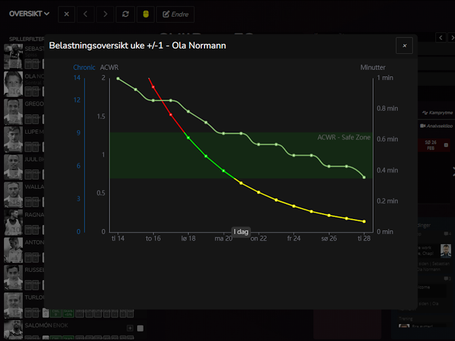Click the yellow mouse icon button

145,14
